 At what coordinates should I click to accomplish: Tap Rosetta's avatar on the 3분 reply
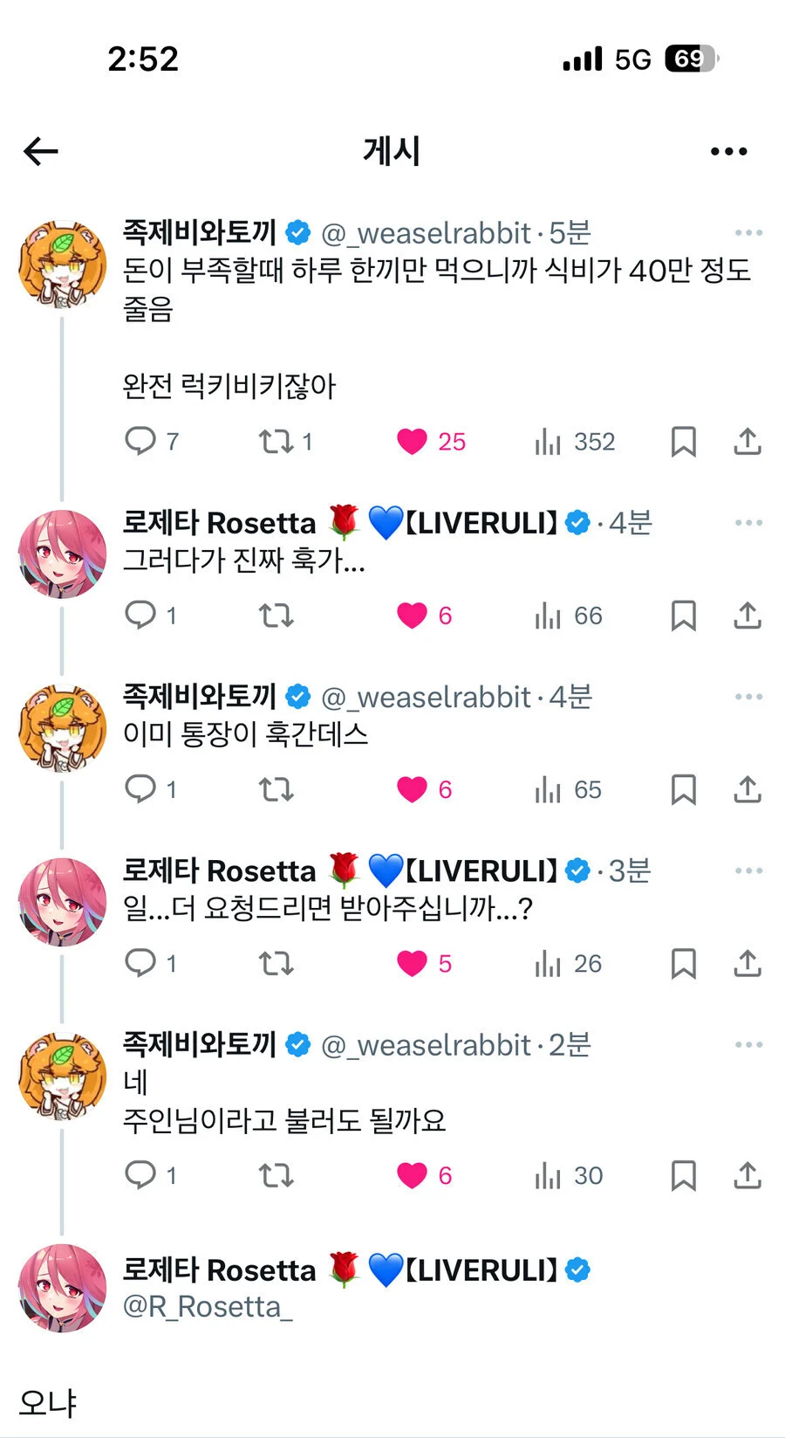[62, 902]
